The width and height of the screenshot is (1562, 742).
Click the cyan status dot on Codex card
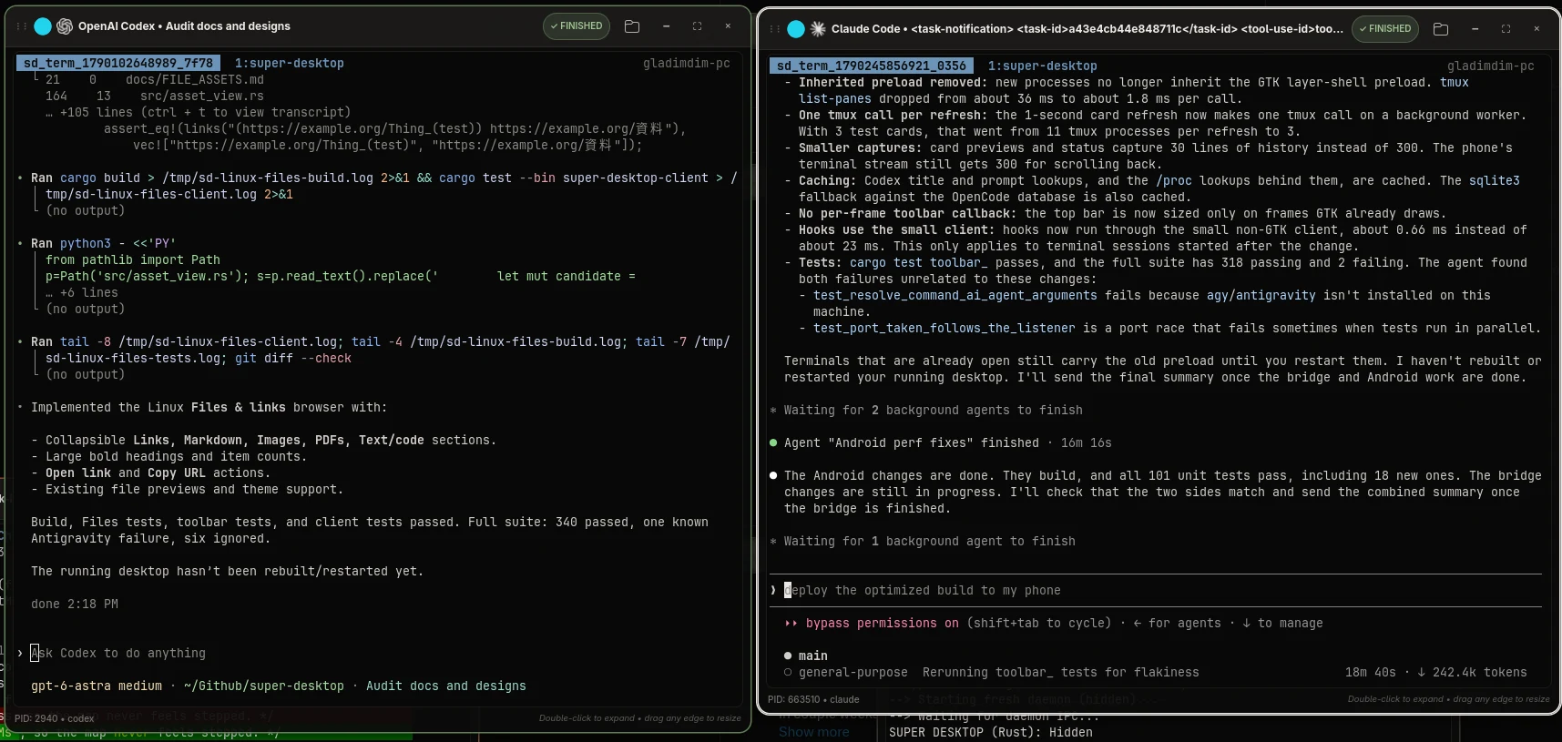point(43,26)
